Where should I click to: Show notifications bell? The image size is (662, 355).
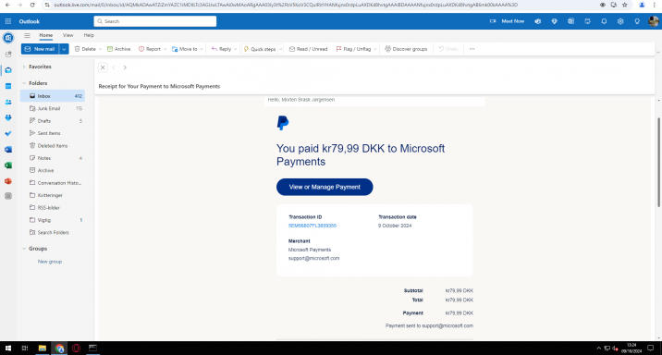click(x=604, y=21)
